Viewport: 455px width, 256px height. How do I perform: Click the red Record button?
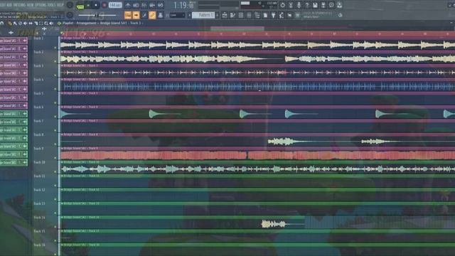click(x=105, y=5)
